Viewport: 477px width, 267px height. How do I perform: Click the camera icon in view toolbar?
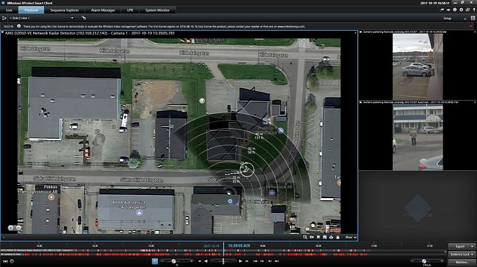(312, 237)
